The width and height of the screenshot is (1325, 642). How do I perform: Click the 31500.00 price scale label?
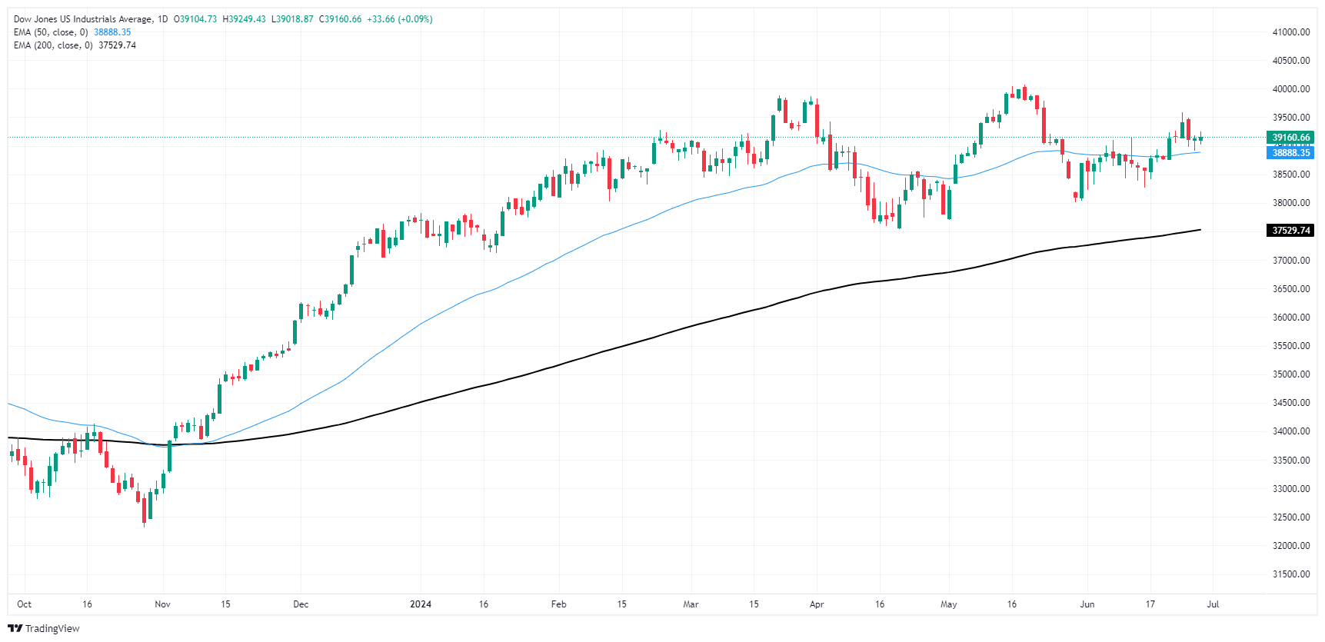tap(1291, 574)
